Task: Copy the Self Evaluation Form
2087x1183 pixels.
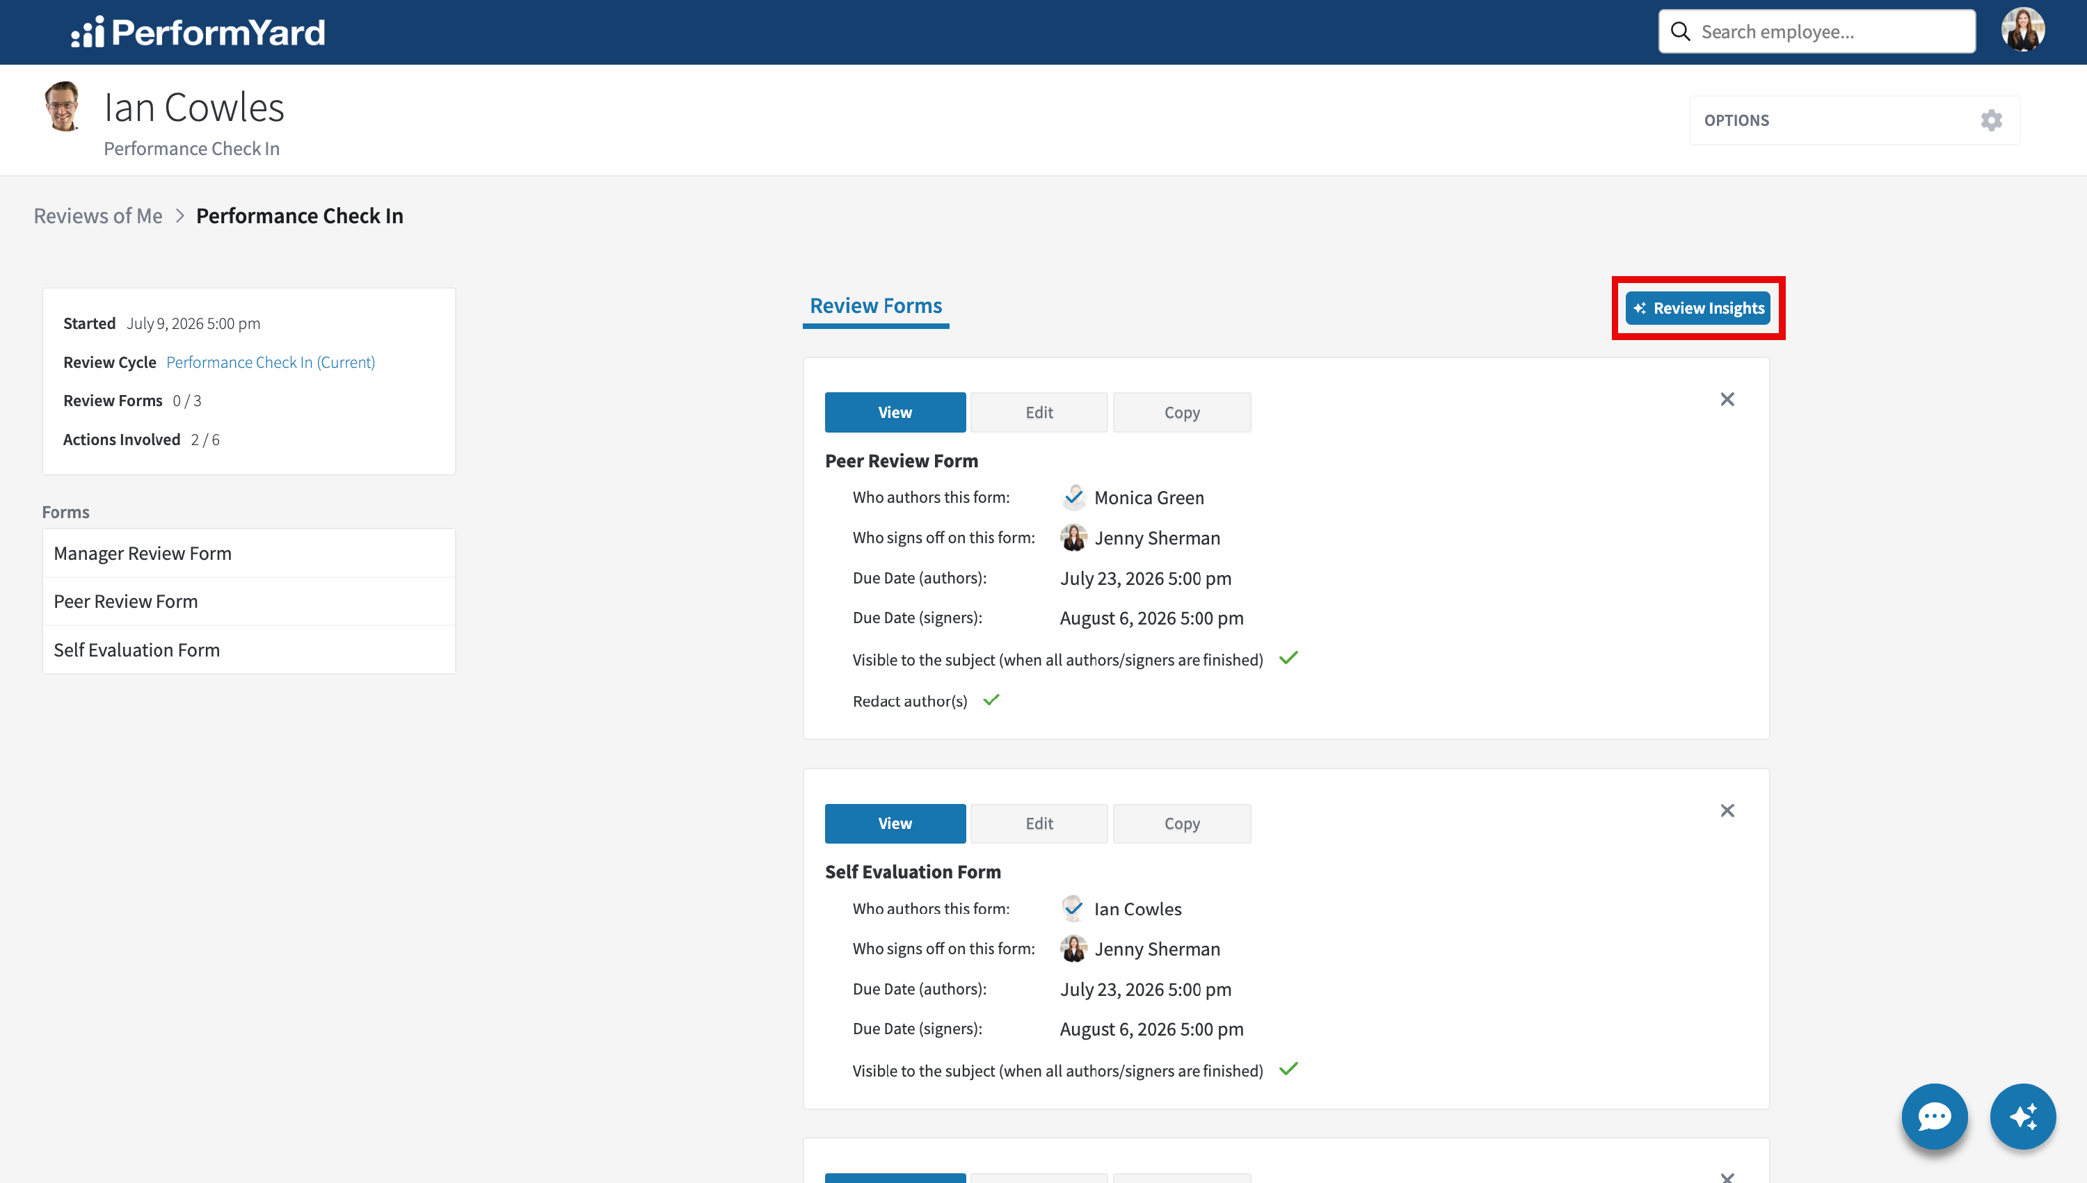Action: click(1182, 823)
